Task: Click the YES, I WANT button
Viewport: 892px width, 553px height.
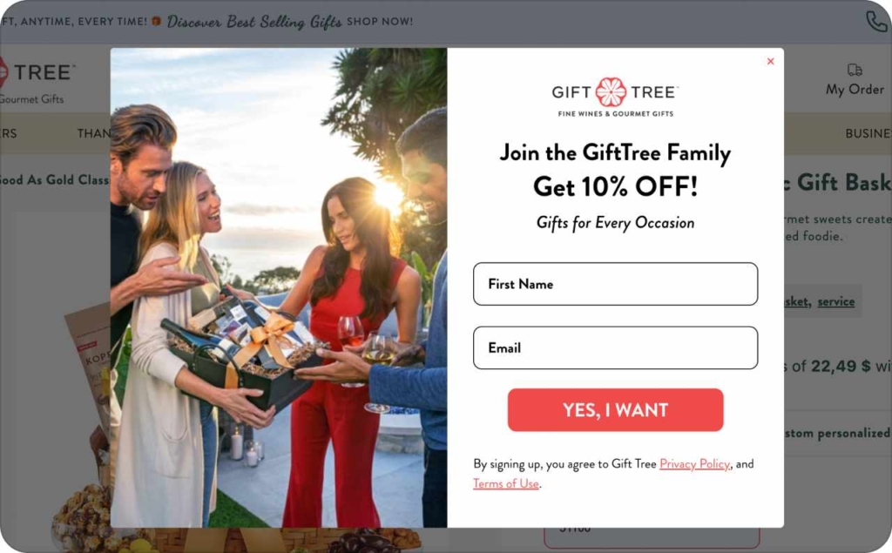Action: click(615, 409)
